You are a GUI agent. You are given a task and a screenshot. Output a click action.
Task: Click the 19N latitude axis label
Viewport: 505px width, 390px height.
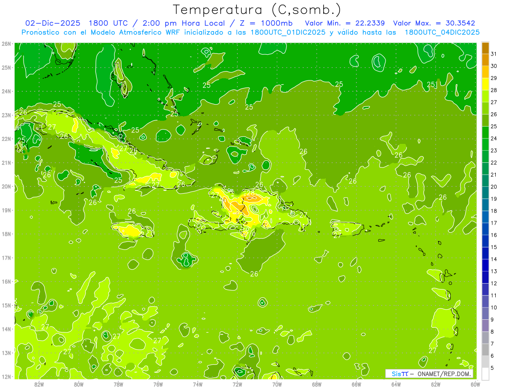6,210
